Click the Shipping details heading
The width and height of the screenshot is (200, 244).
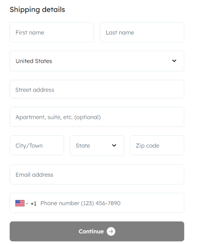(37, 10)
